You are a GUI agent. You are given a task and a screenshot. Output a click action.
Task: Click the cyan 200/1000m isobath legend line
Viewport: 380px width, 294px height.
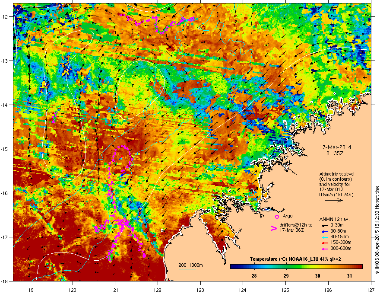tap(187, 269)
